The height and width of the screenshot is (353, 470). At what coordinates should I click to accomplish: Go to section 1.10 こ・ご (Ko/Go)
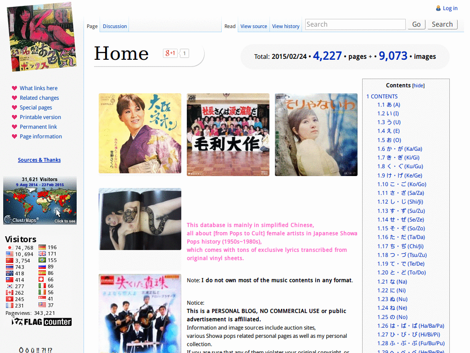tap(402, 184)
